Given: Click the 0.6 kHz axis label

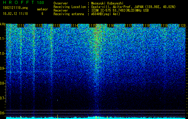Looking at the screenshot, I should (x=2, y=113).
